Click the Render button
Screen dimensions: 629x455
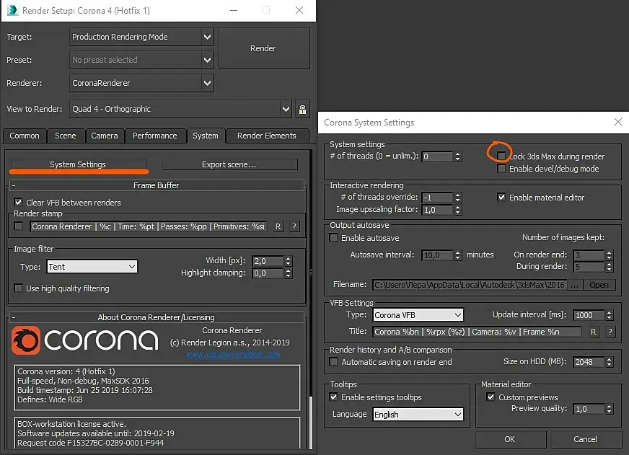[x=263, y=48]
